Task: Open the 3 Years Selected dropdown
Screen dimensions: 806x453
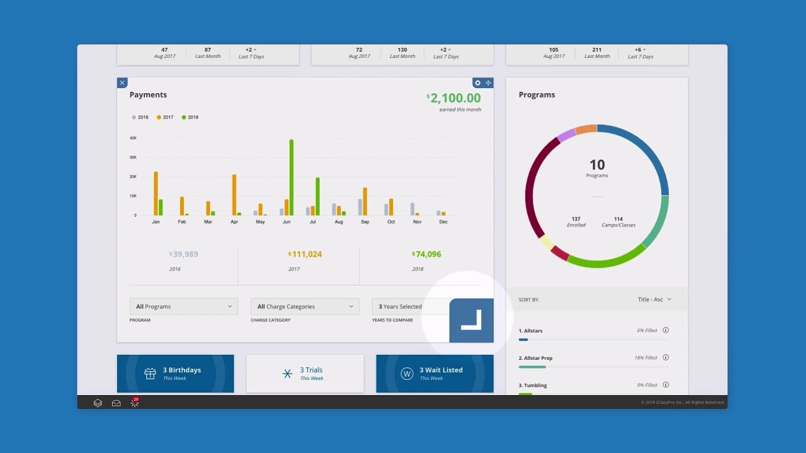Action: click(x=411, y=306)
